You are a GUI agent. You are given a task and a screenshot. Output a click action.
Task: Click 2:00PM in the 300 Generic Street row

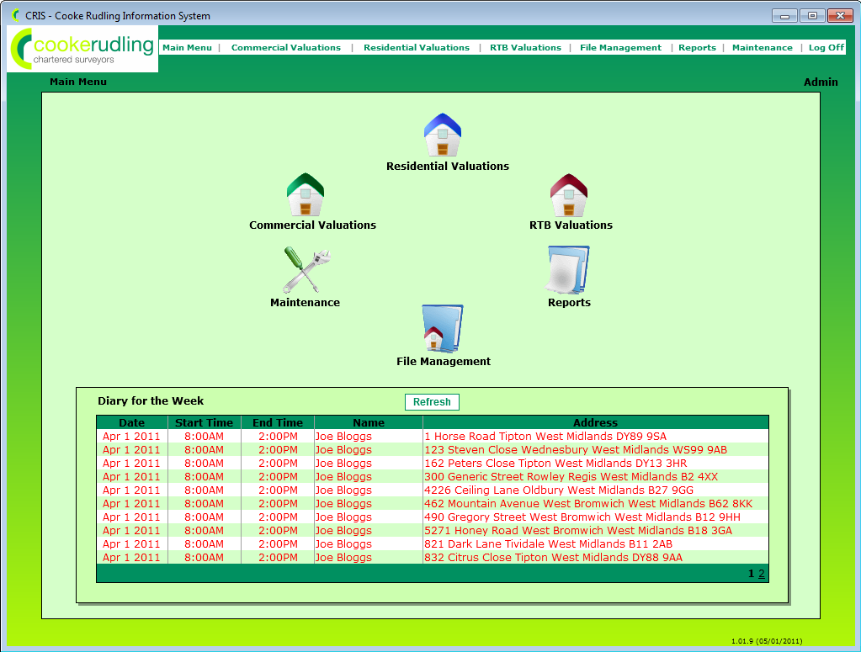coord(278,476)
